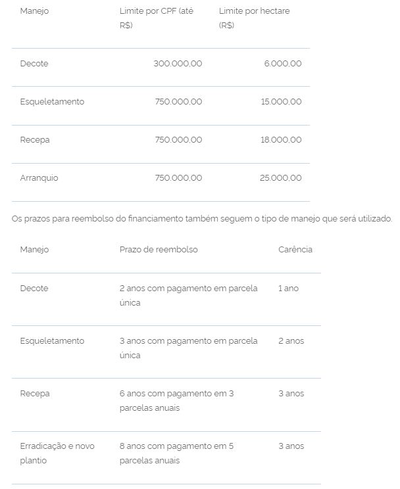Click Recepa in the limits table
The image size is (400, 489).
[35, 140]
